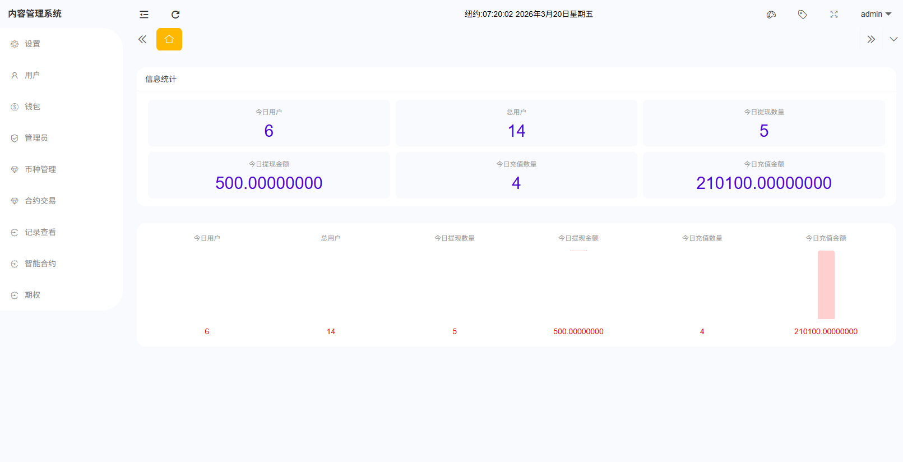This screenshot has width=903, height=462.
Task: Open the 用户 menu in the sidebar
Action: pos(32,75)
